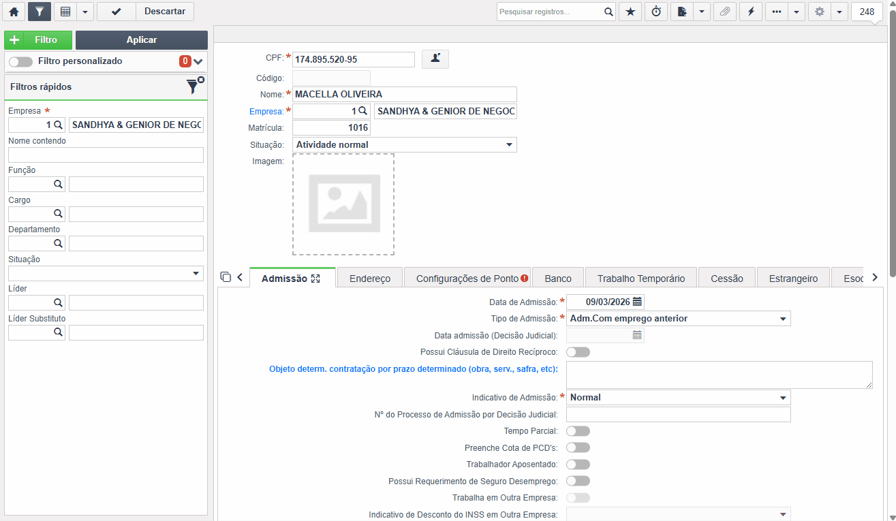This screenshot has width=896, height=521.
Task: Open Líder lookup magnifier
Action: [x=58, y=302]
